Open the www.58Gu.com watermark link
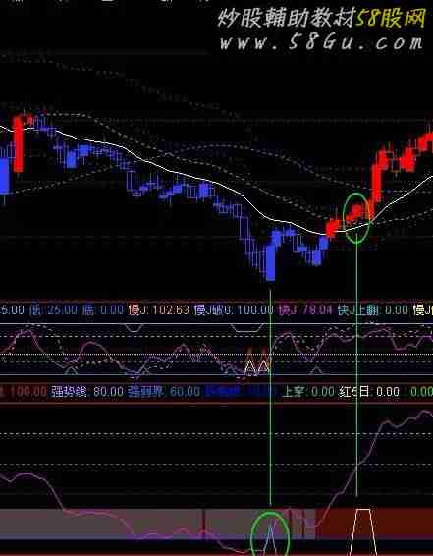Screen dimensions: 433x556 click(x=321, y=42)
